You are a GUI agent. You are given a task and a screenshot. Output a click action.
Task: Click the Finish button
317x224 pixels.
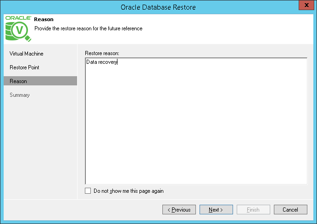tap(253, 209)
